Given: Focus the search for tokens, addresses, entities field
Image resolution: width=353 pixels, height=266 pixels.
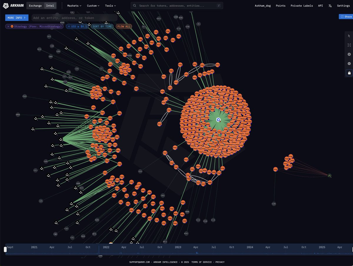Looking at the screenshot, I should [177, 6].
